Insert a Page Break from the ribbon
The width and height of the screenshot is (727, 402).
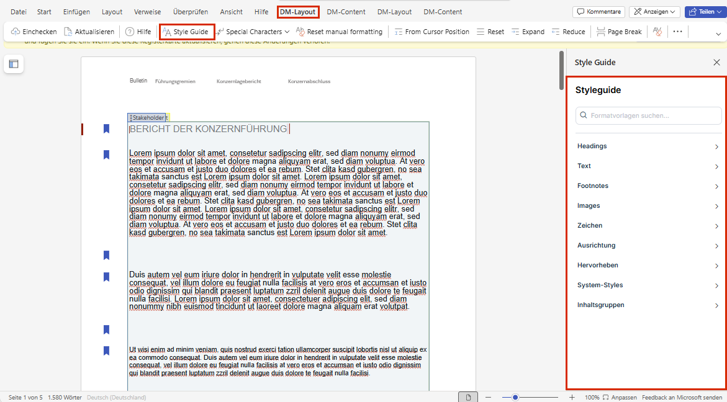(x=620, y=32)
